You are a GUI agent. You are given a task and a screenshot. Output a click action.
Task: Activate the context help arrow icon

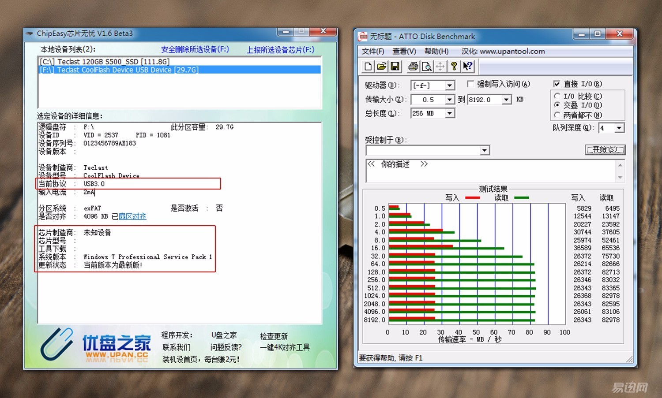tap(467, 66)
